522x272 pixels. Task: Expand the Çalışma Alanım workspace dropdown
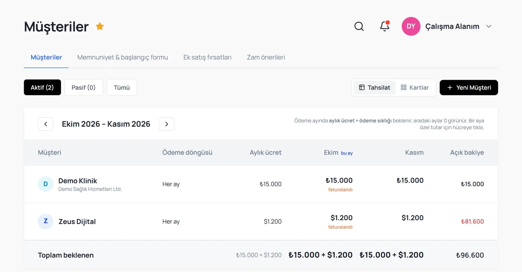click(x=489, y=26)
